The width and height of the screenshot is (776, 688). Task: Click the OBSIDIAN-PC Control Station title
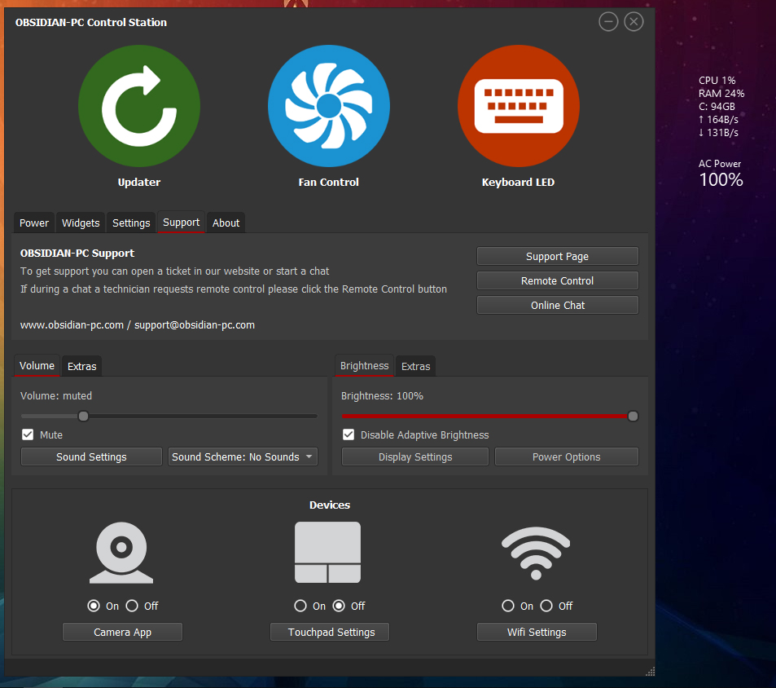91,22
